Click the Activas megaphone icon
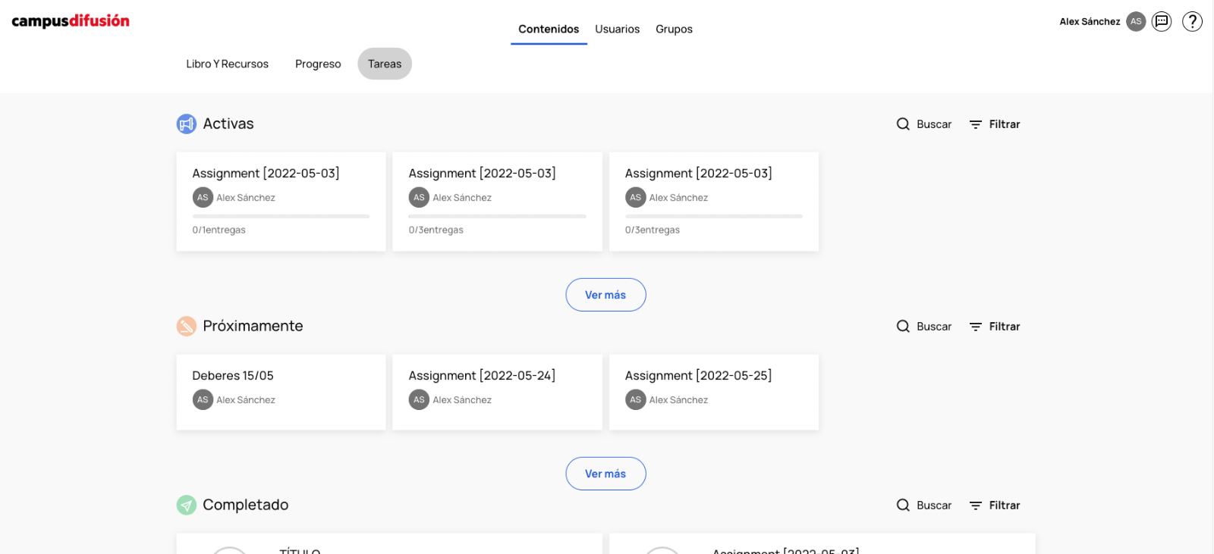Viewport: 1214px width, 554px height. [187, 124]
